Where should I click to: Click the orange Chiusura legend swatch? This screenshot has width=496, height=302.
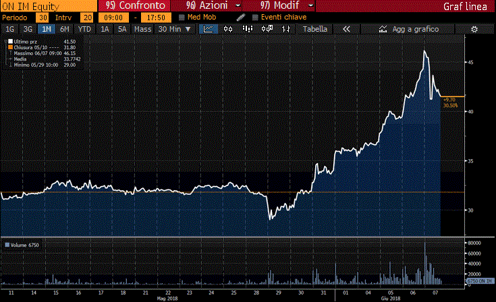pos(10,47)
